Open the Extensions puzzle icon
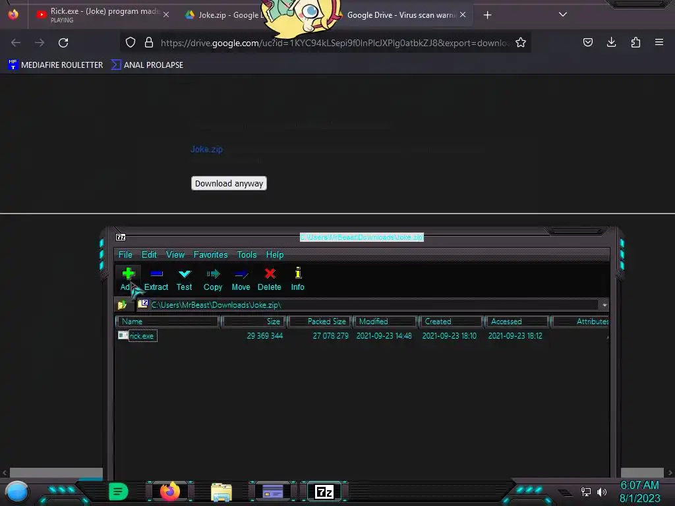675x506 pixels. coord(635,42)
